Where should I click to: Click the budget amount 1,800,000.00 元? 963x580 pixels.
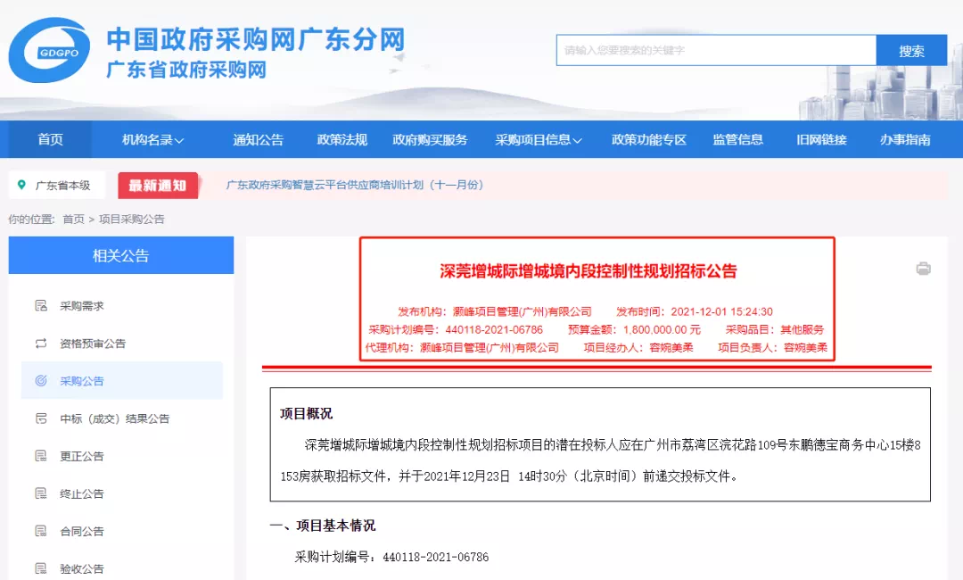point(662,329)
